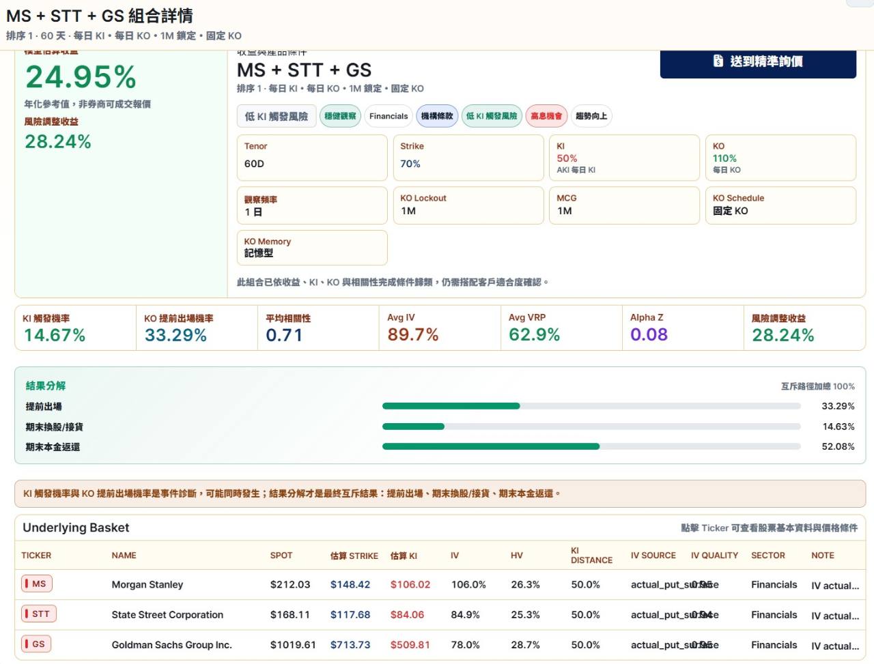Open the GS ticker badge
The image size is (874, 664).
point(36,644)
